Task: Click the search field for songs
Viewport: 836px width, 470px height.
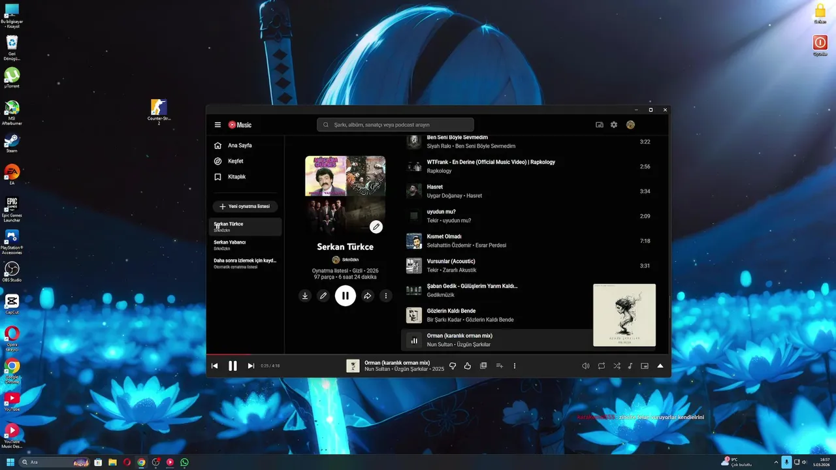Action: point(395,125)
